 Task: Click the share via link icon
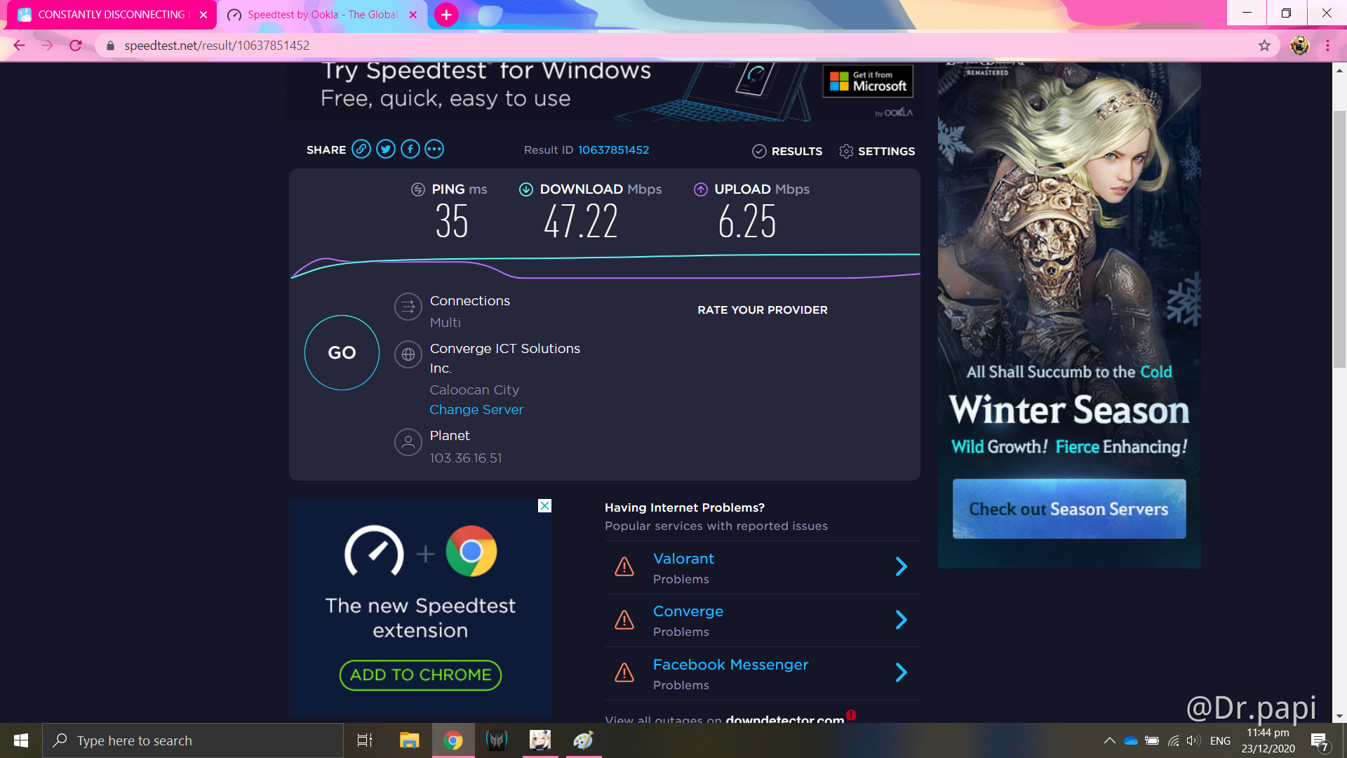361,150
